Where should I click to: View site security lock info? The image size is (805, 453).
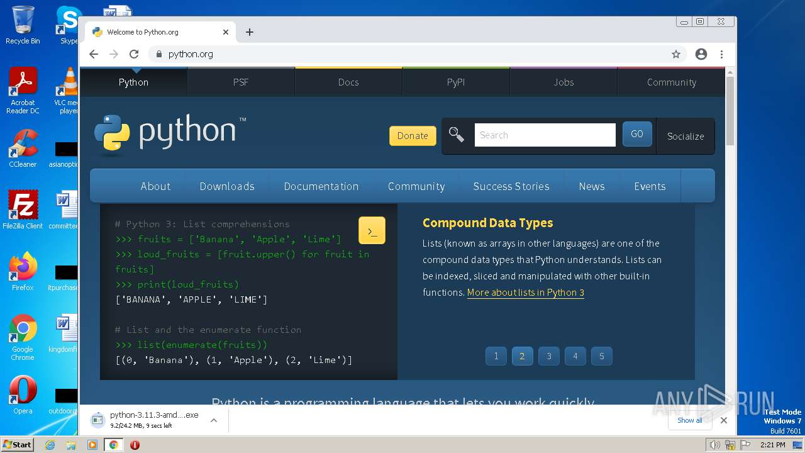(158, 54)
